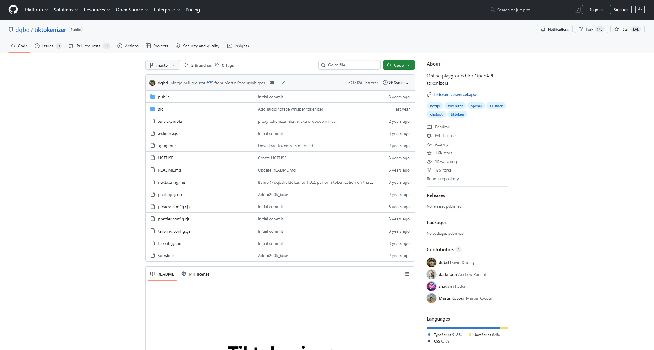Switch to the Pull requests tab
This screenshot has width=654, height=350.
pos(89,46)
